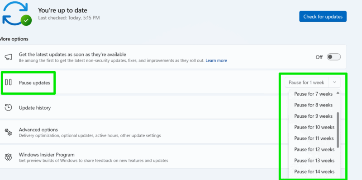Click the Last checked: Today, 5:15 PM text

tap(69, 18)
